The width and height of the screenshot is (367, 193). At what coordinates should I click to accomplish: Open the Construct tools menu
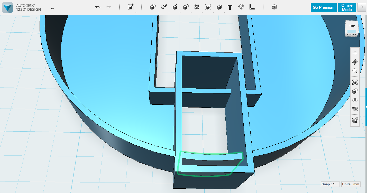pos(175,7)
